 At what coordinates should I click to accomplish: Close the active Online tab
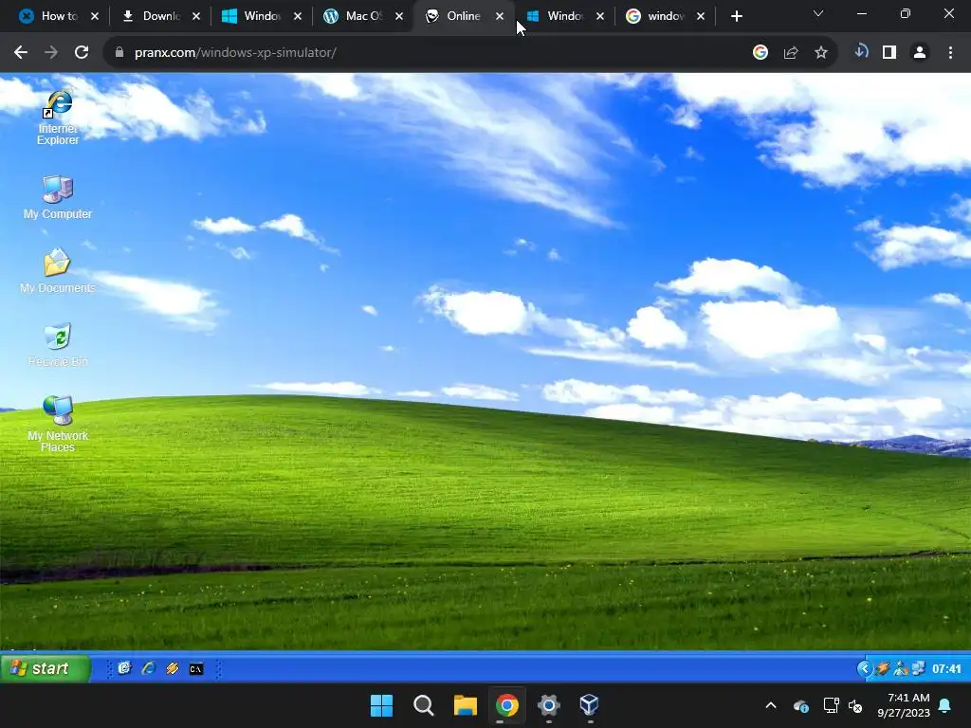tap(500, 16)
